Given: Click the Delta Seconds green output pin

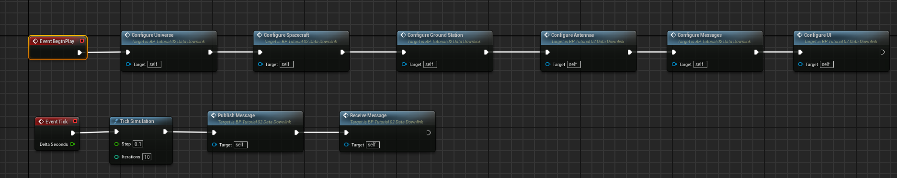Looking at the screenshot, I should click(72, 144).
